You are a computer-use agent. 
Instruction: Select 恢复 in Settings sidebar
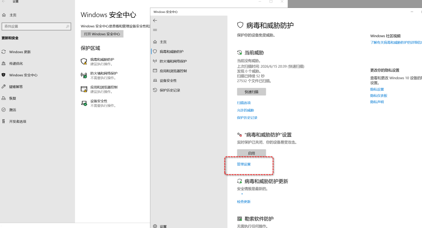[13, 98]
